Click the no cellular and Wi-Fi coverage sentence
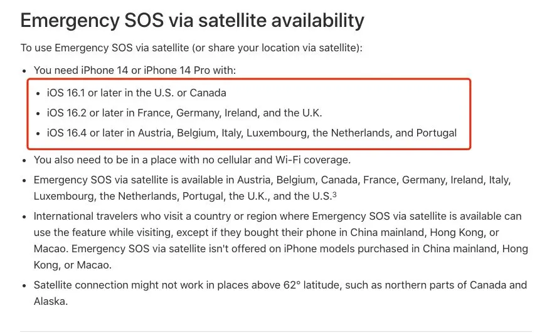The height and width of the screenshot is (333, 552). click(192, 160)
